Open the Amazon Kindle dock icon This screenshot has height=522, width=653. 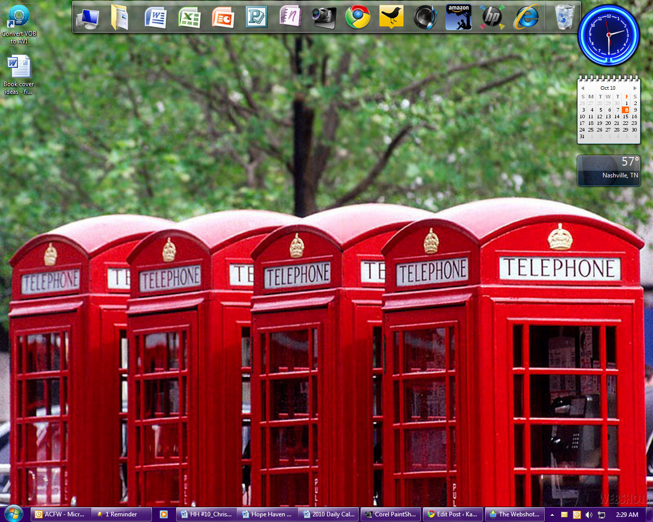pyautogui.click(x=459, y=17)
